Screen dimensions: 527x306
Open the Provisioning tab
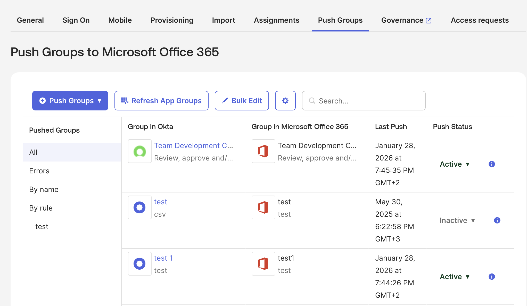click(172, 20)
